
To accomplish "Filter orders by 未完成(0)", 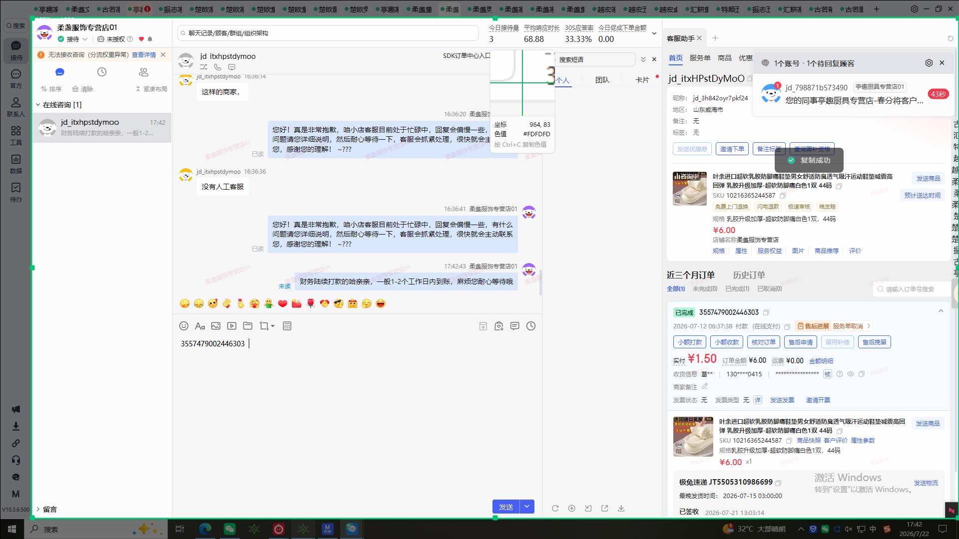I will click(x=705, y=289).
